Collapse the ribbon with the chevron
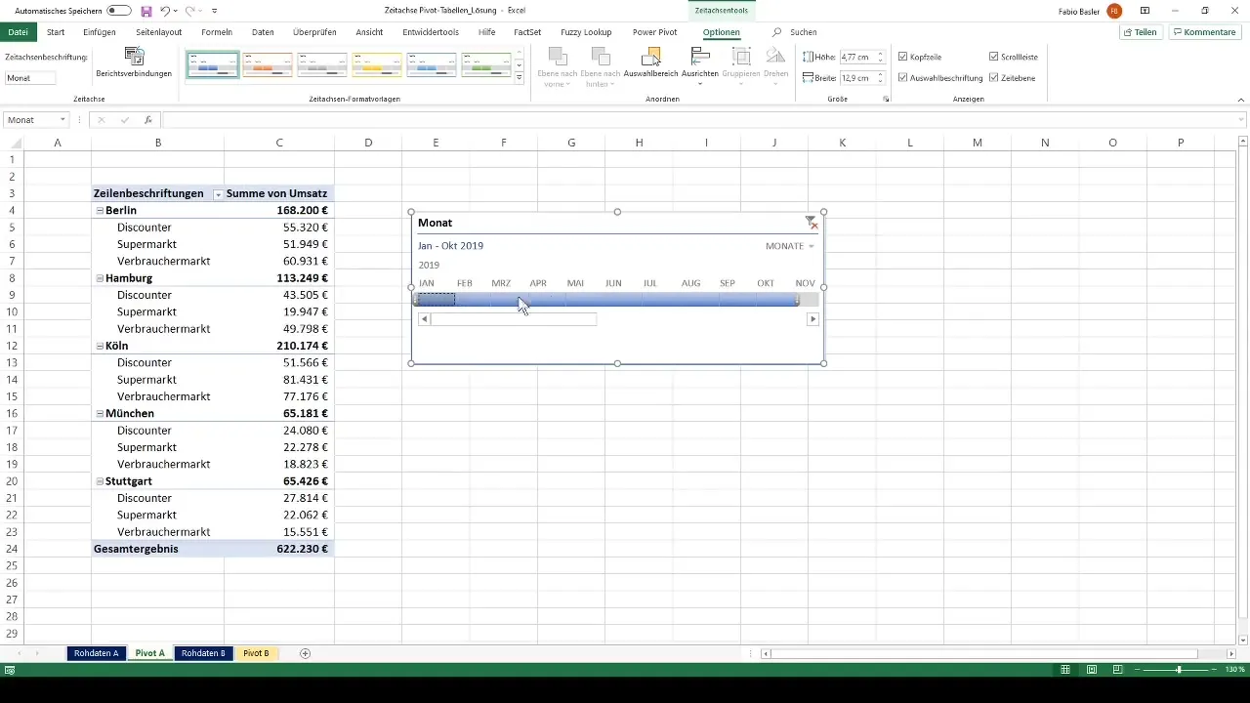The width and height of the screenshot is (1250, 703). point(1240,100)
